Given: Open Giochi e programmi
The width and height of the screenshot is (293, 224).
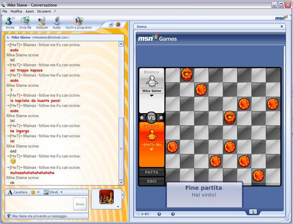Looking at the screenshot, I should click(79, 23).
